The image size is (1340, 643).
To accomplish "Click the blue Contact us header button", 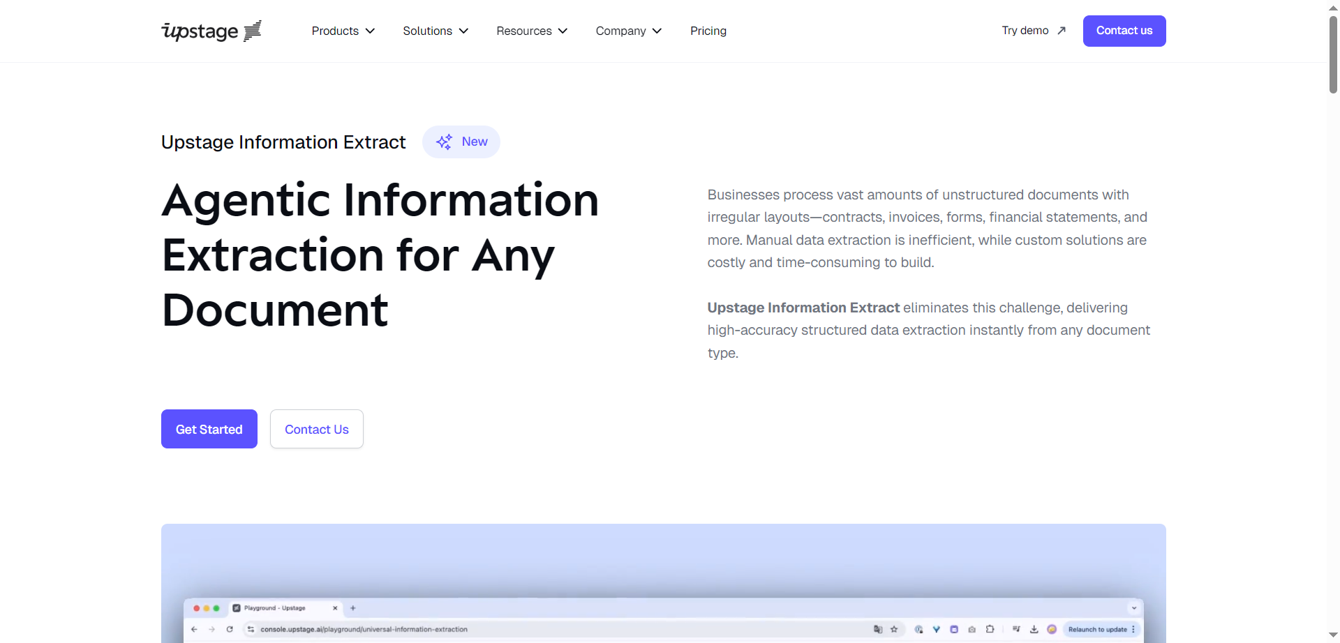I will point(1124,31).
